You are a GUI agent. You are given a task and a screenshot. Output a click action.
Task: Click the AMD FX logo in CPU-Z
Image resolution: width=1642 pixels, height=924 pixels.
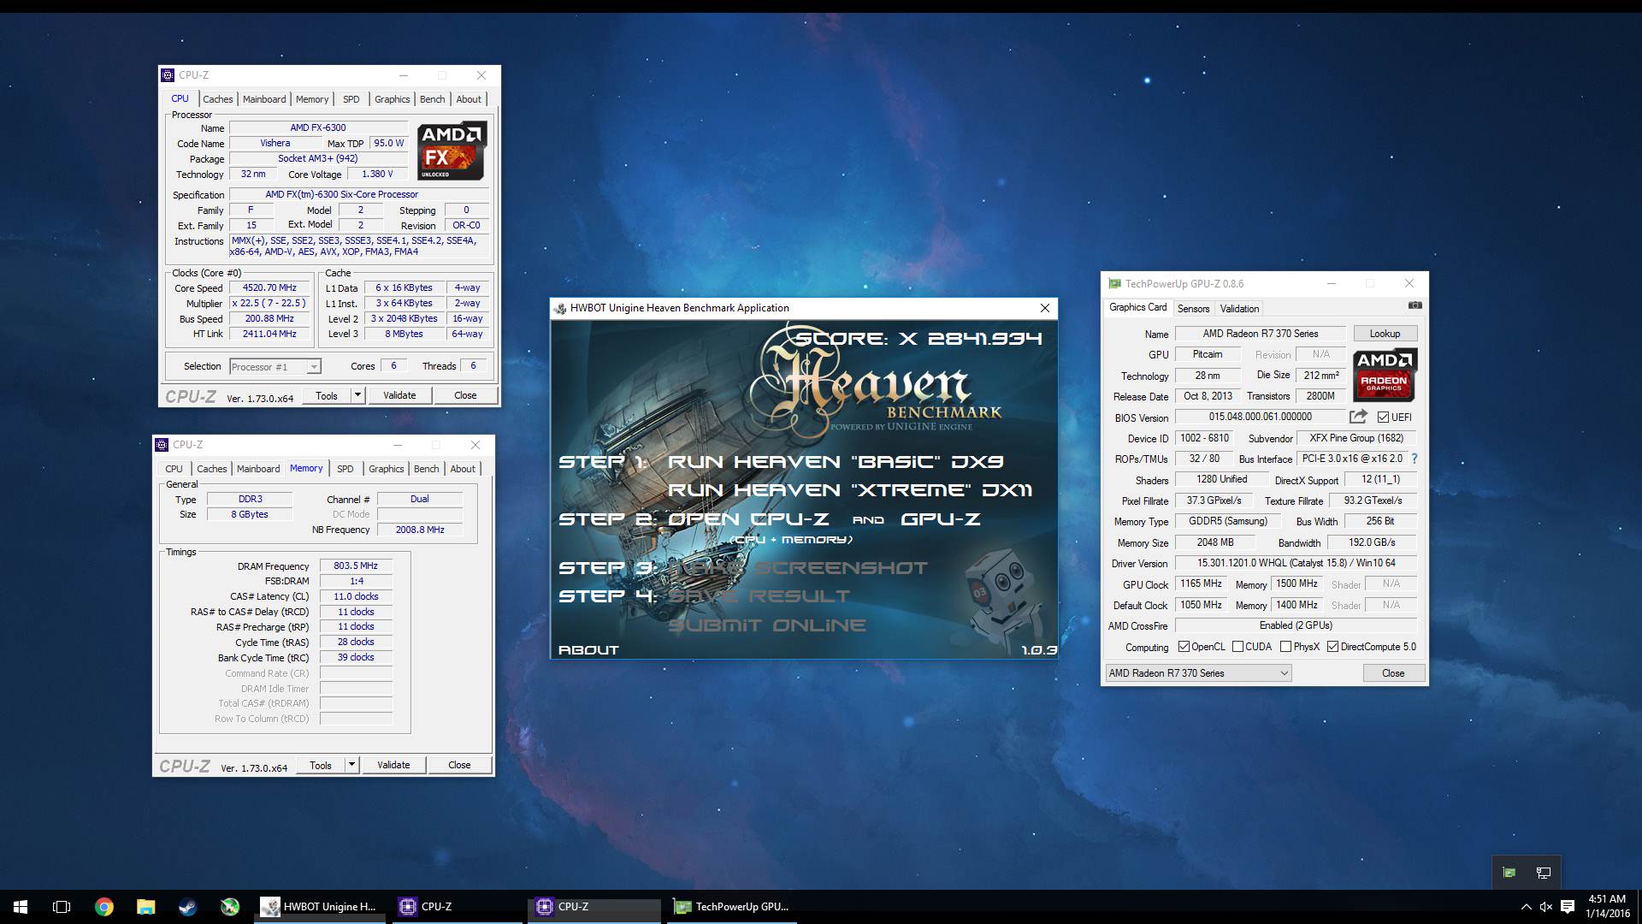click(452, 151)
